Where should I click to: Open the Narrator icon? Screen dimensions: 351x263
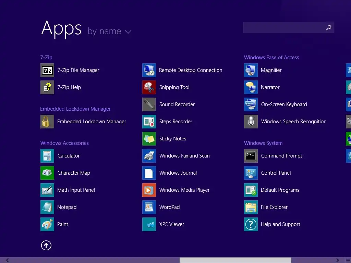coord(251,87)
